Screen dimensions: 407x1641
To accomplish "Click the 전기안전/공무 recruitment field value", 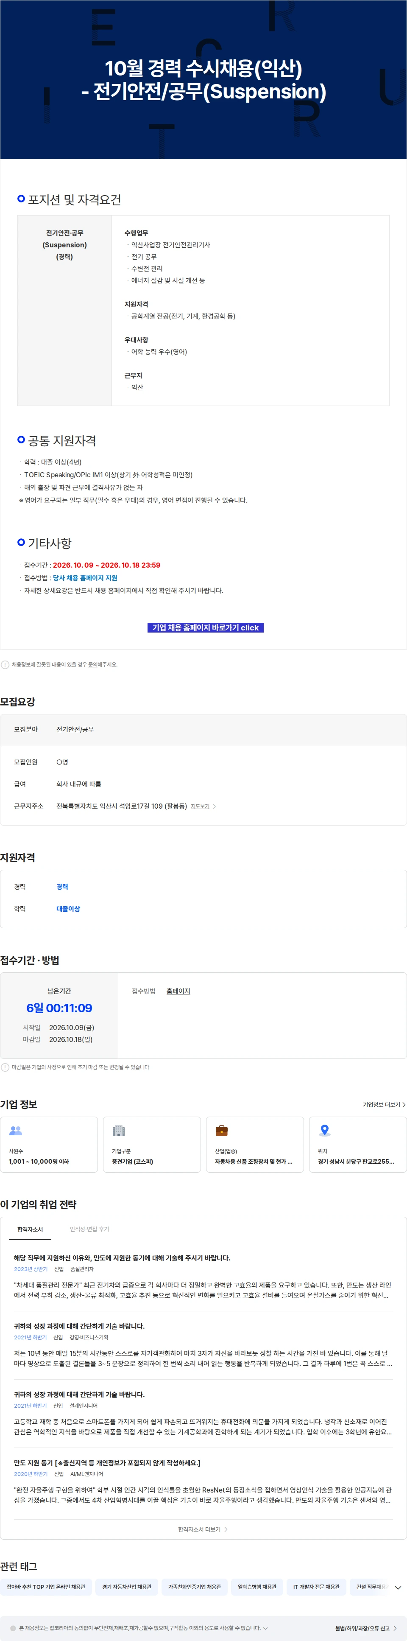I will [x=75, y=729].
